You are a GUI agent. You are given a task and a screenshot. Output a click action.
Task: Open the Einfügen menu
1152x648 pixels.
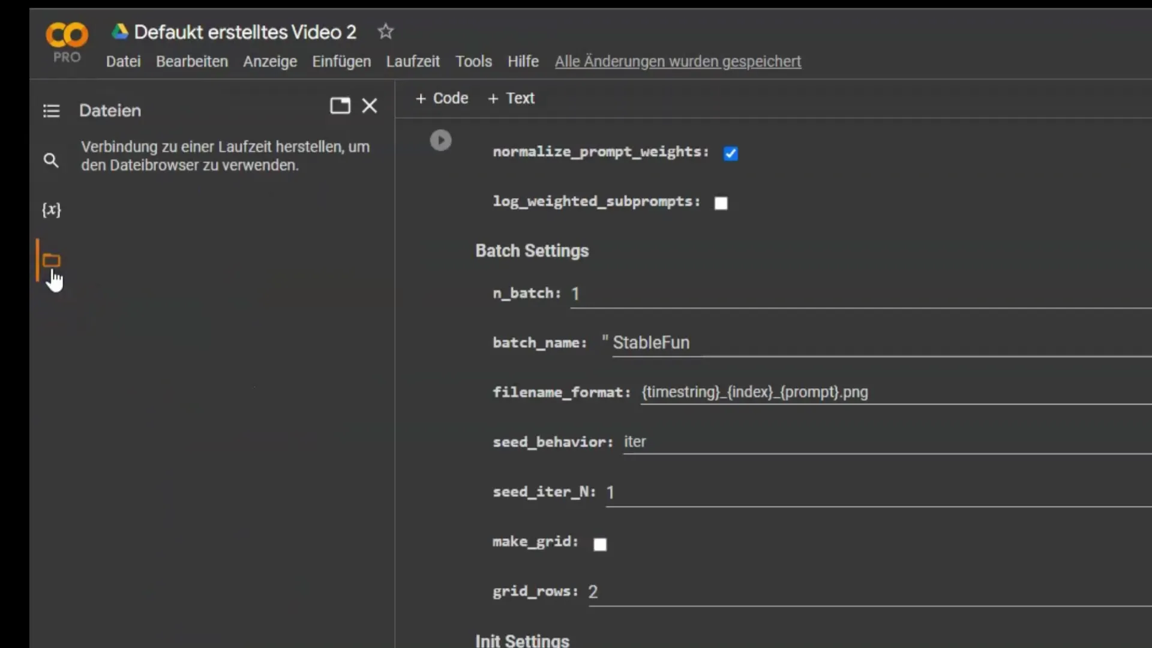point(341,61)
